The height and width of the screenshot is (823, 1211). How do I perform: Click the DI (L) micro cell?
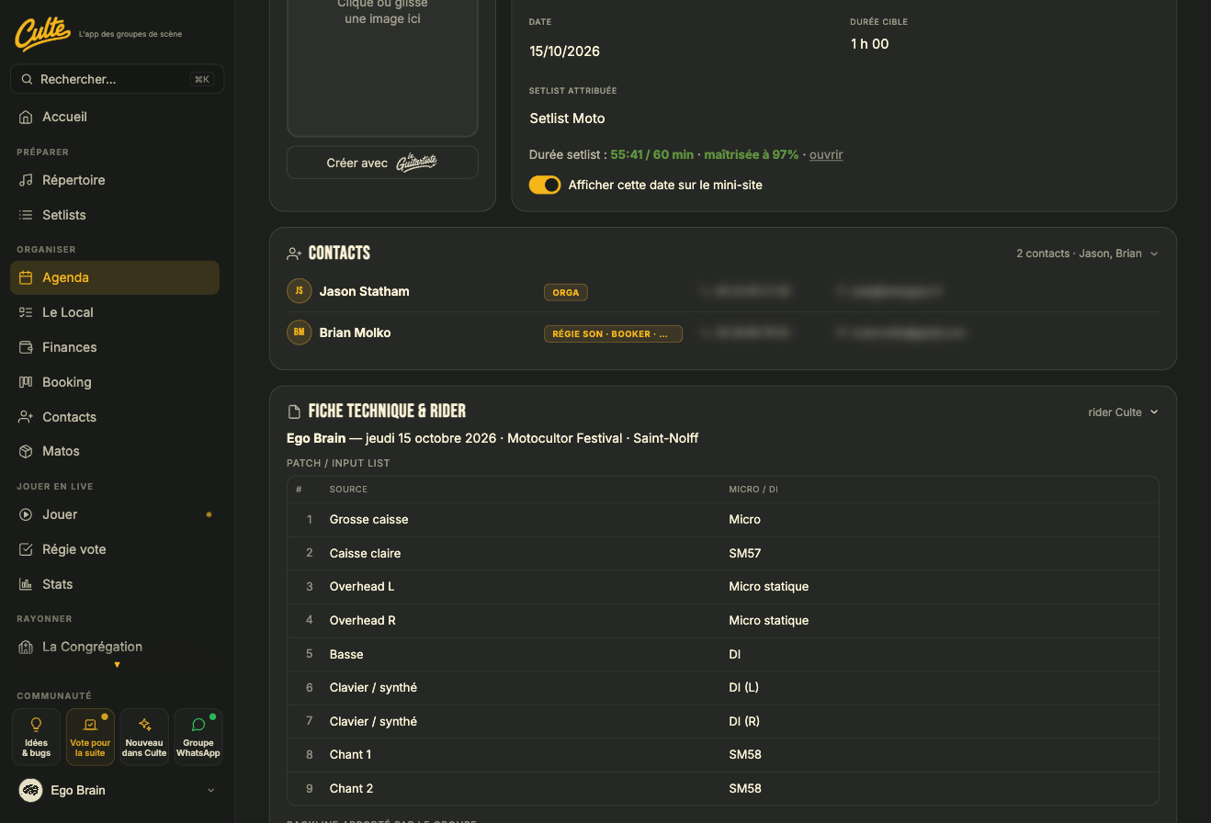click(x=744, y=687)
